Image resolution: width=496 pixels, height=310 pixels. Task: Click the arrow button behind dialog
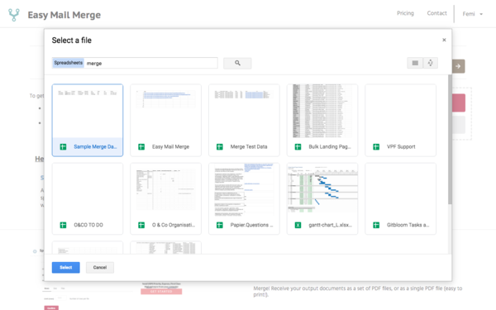(x=458, y=66)
